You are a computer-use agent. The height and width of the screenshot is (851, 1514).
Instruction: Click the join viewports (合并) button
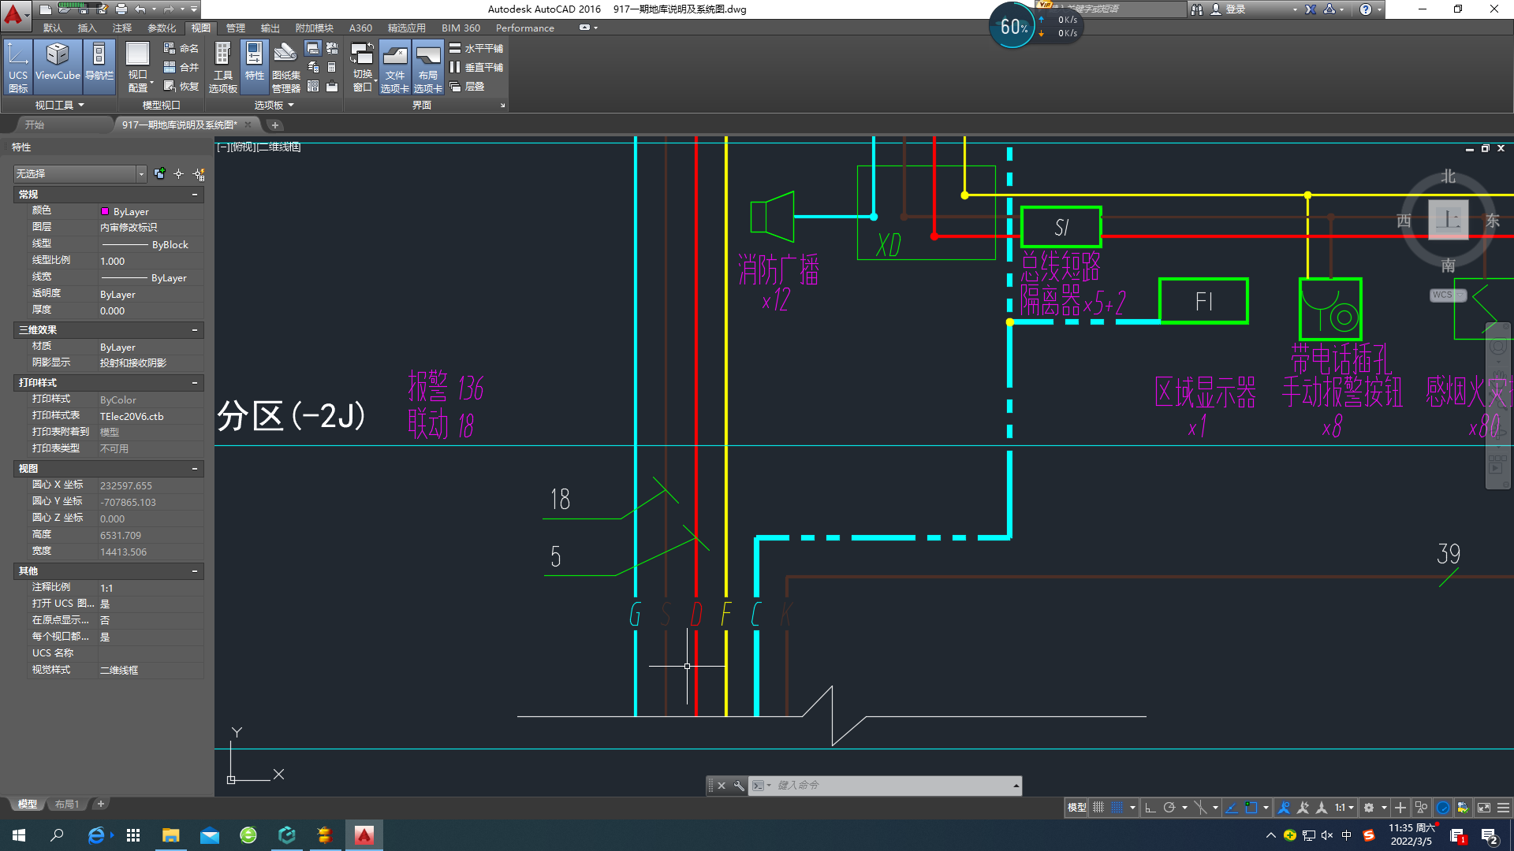tap(181, 67)
